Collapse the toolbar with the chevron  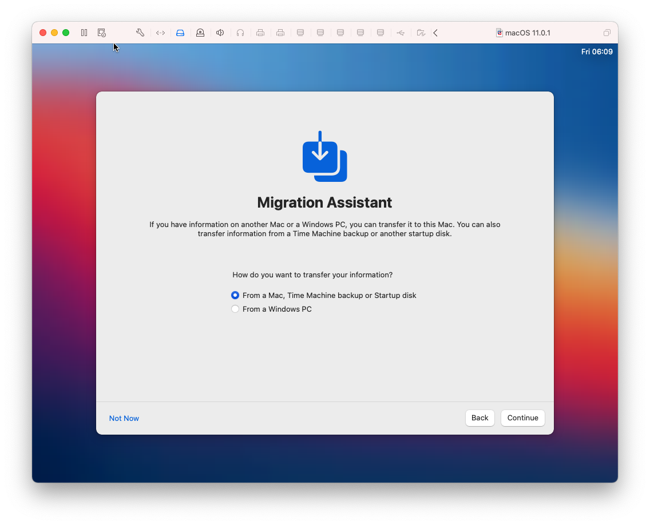point(435,33)
